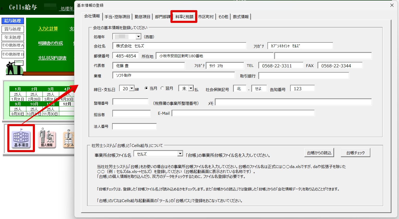Viewport: 399px width, 219px height.
Task: Click the E-Mail input field
Action: pos(243,113)
